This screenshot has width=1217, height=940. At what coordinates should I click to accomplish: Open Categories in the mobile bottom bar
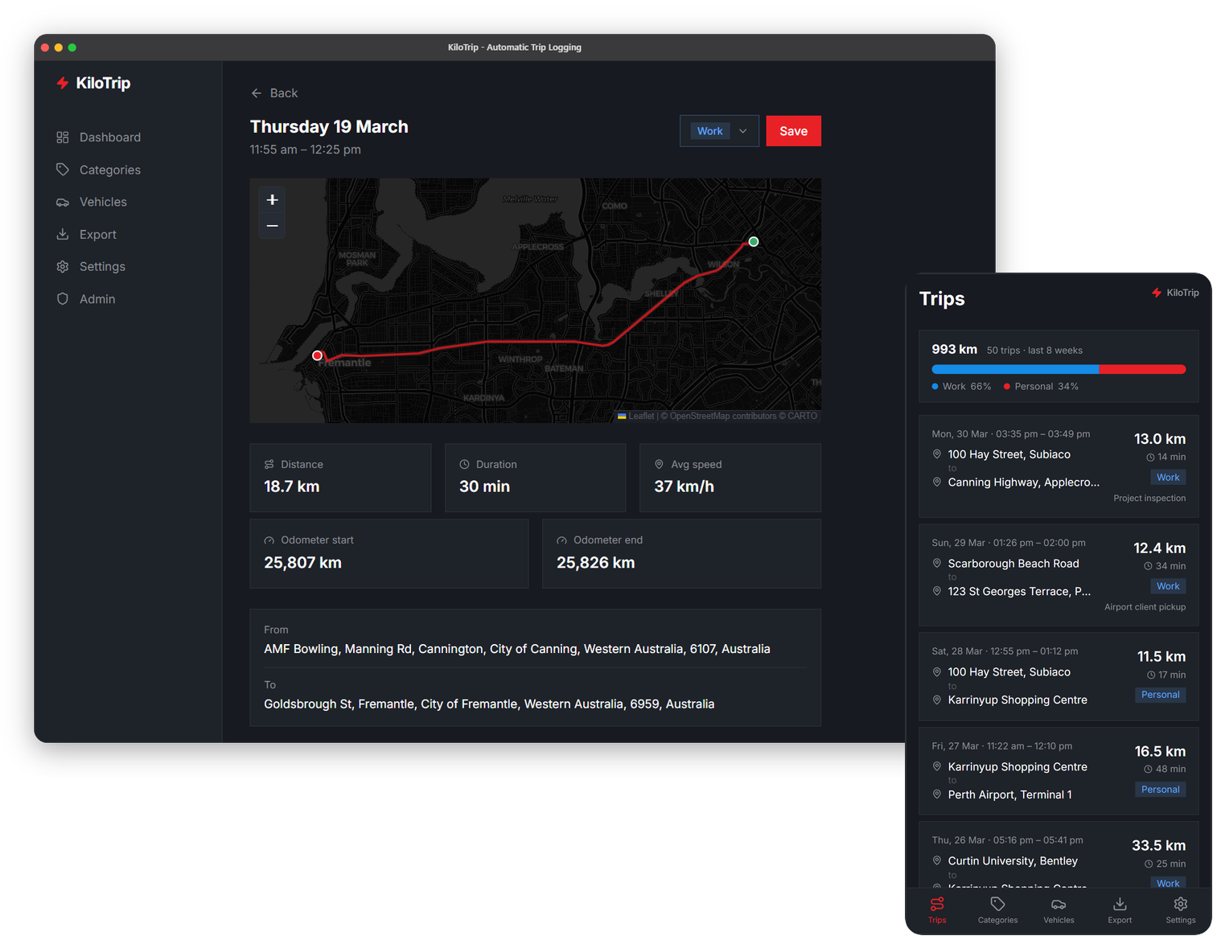click(x=997, y=910)
